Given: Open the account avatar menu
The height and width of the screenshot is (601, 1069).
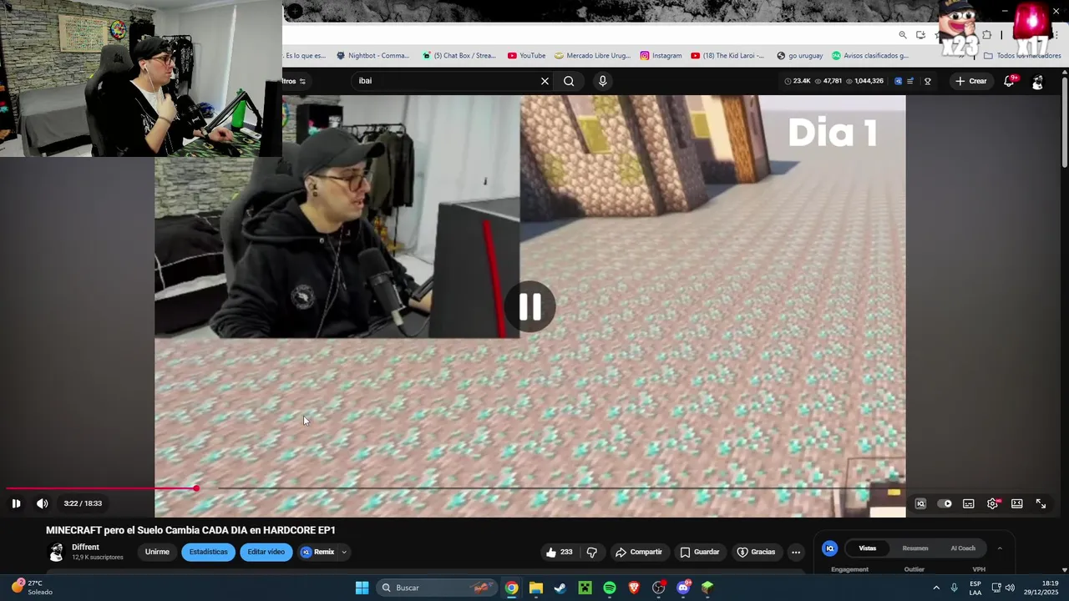Looking at the screenshot, I should [x=1038, y=82].
